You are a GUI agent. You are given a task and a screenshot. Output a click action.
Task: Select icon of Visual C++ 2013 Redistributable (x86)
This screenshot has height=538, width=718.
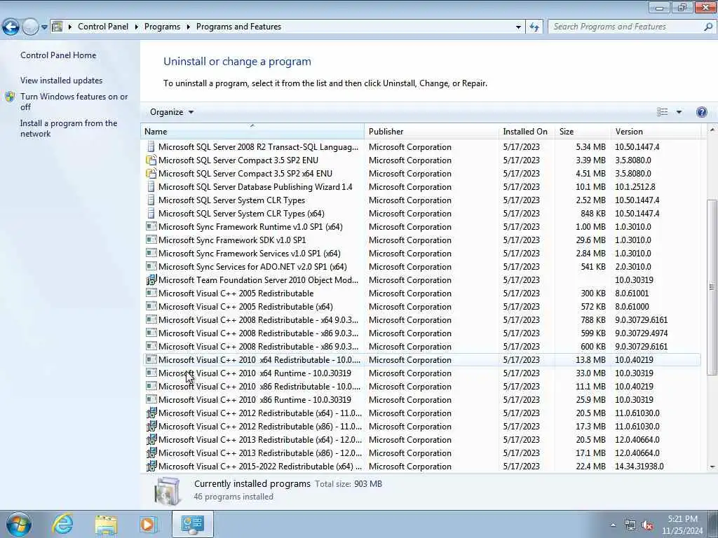click(x=151, y=453)
